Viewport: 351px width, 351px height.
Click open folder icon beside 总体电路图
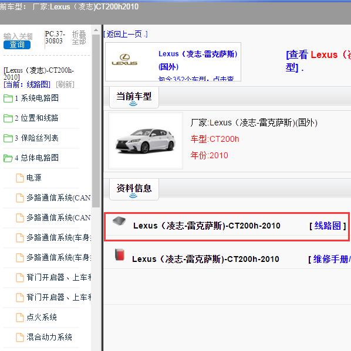click(x=8, y=158)
